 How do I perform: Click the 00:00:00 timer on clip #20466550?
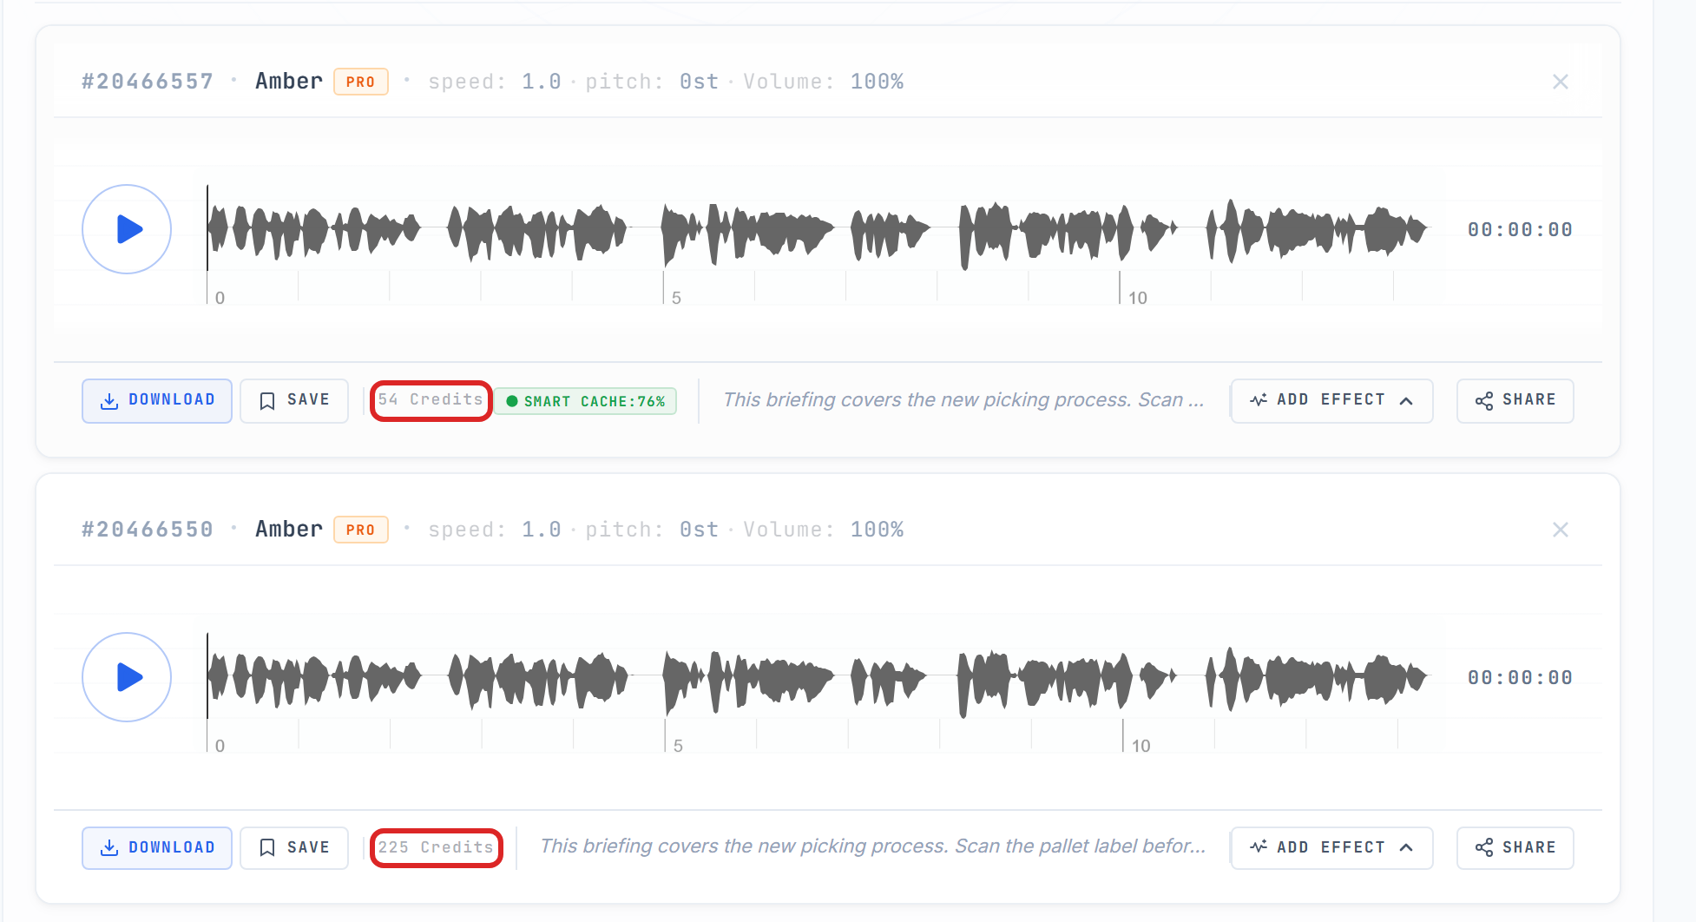tap(1520, 678)
